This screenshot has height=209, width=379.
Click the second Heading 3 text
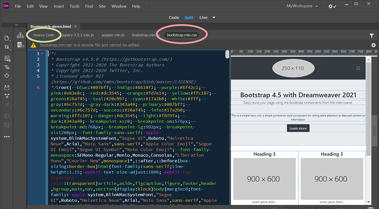pos(332,154)
